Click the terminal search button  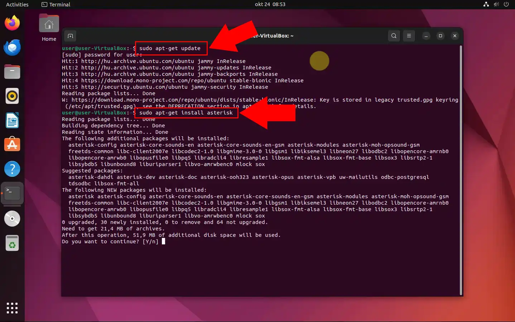tap(394, 36)
